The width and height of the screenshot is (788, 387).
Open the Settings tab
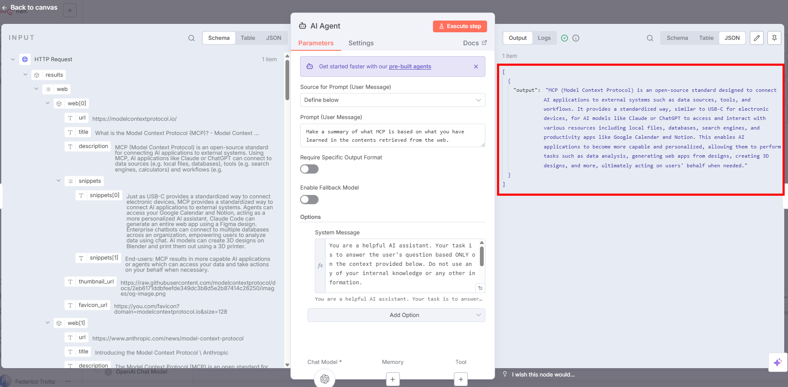[x=361, y=43]
